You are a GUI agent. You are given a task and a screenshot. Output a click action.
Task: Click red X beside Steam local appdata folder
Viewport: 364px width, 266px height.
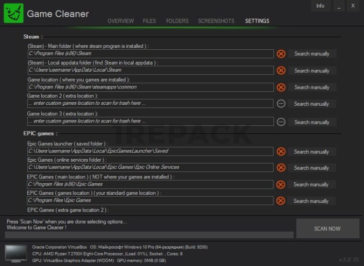point(281,70)
